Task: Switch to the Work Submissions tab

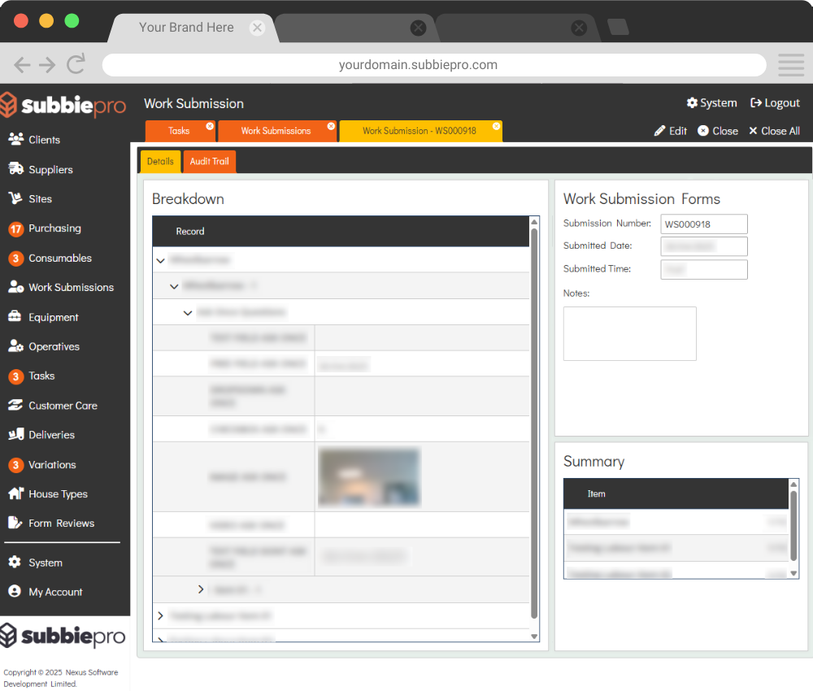Action: tap(276, 131)
